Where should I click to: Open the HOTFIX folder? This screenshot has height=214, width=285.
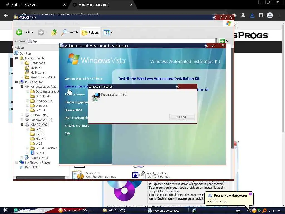[x=41, y=139]
